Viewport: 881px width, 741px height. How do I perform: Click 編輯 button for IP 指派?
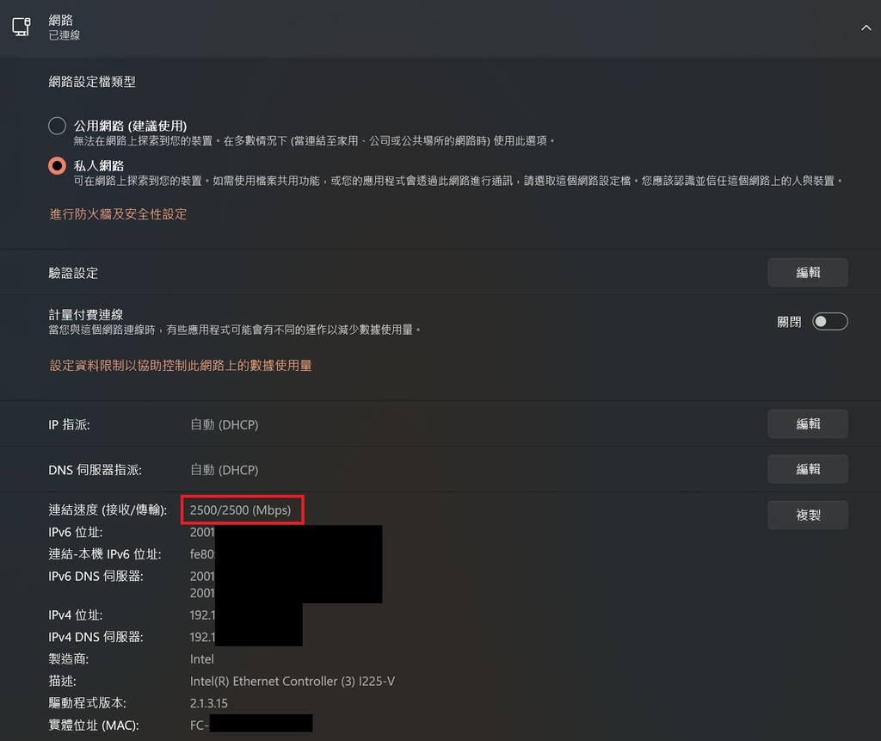pyautogui.click(x=807, y=424)
